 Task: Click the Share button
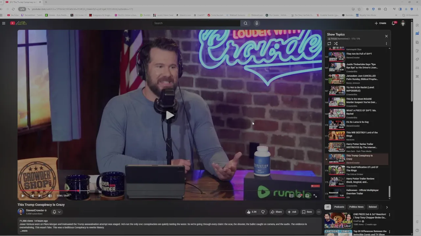tap(276, 212)
